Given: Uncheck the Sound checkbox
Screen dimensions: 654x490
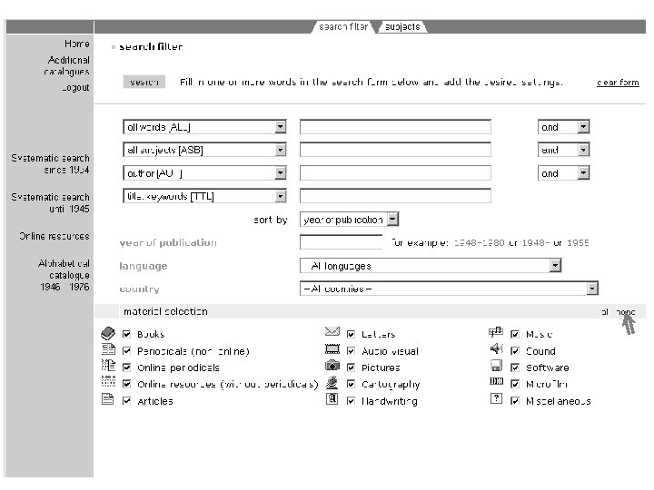Looking at the screenshot, I should 515,351.
